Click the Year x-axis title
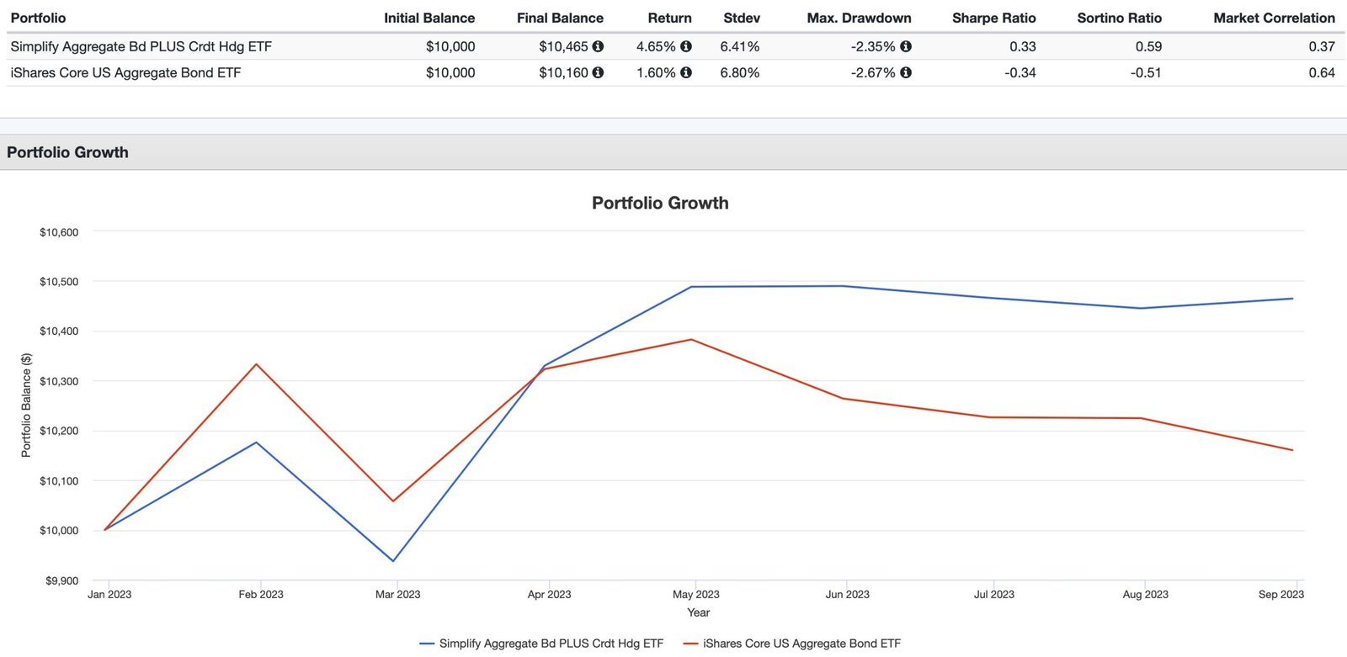Screen dimensions: 1347x657 point(698,612)
